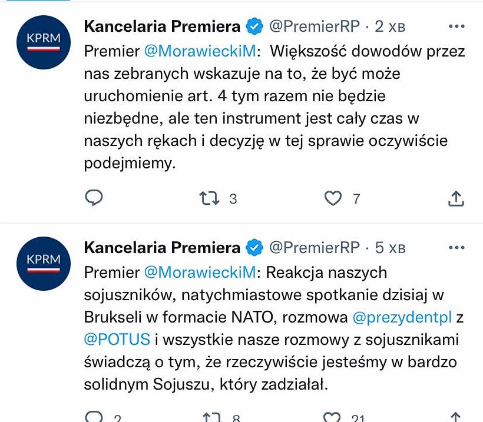Open @MorawieckiM mention in the second tweet
The height and width of the screenshot is (422, 483).
[200, 273]
